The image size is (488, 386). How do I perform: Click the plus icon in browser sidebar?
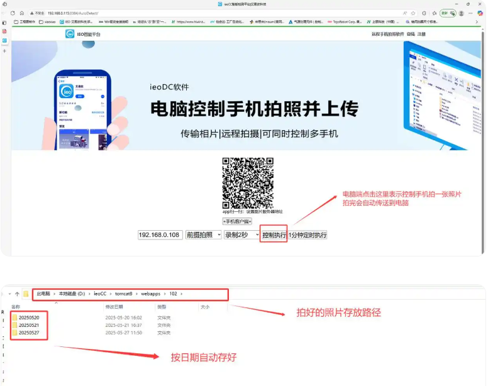4,51
